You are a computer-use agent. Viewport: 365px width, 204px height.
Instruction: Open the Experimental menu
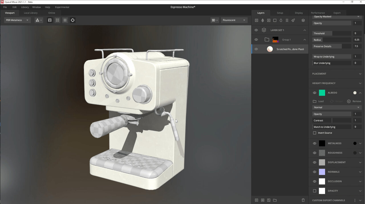62,7
